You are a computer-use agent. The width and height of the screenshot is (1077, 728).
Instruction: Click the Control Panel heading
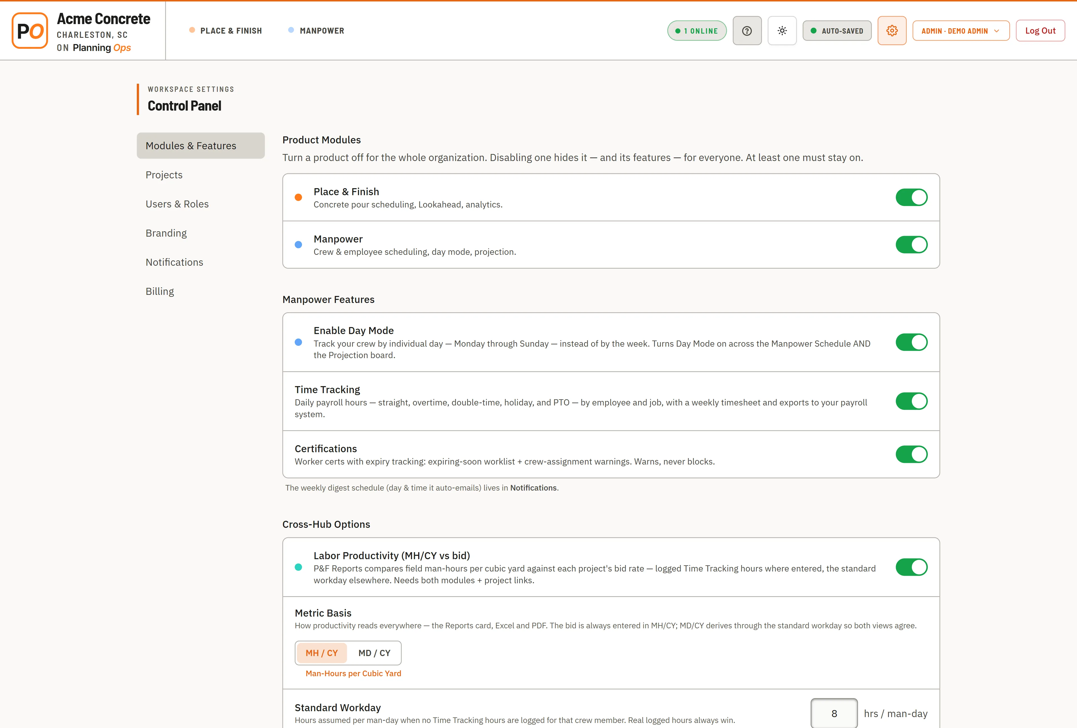[x=184, y=106]
